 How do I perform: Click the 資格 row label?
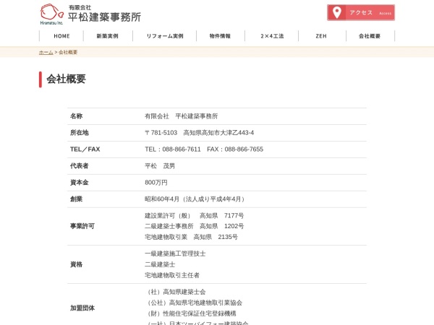pyautogui.click(x=76, y=264)
